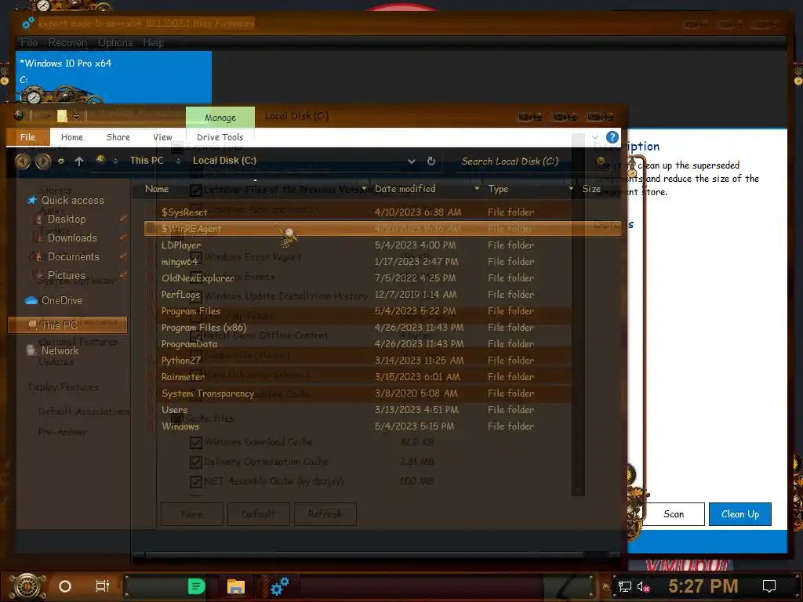The image size is (803, 602).
Task: Toggle Windows Update Installation History checkbox in Dism++
Action: coord(195,296)
